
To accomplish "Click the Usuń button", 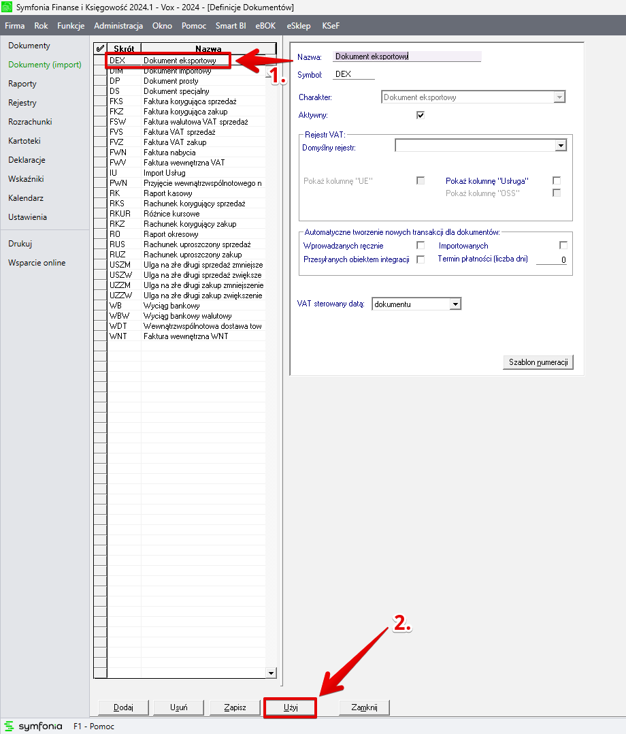I will click(179, 707).
